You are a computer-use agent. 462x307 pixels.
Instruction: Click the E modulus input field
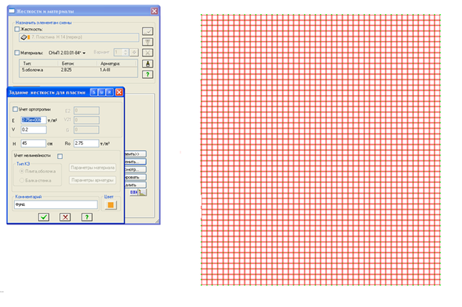pos(33,120)
